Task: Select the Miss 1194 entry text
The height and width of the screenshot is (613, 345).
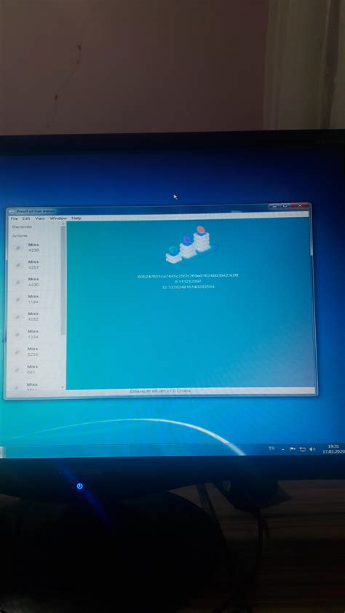Action: click(x=33, y=299)
